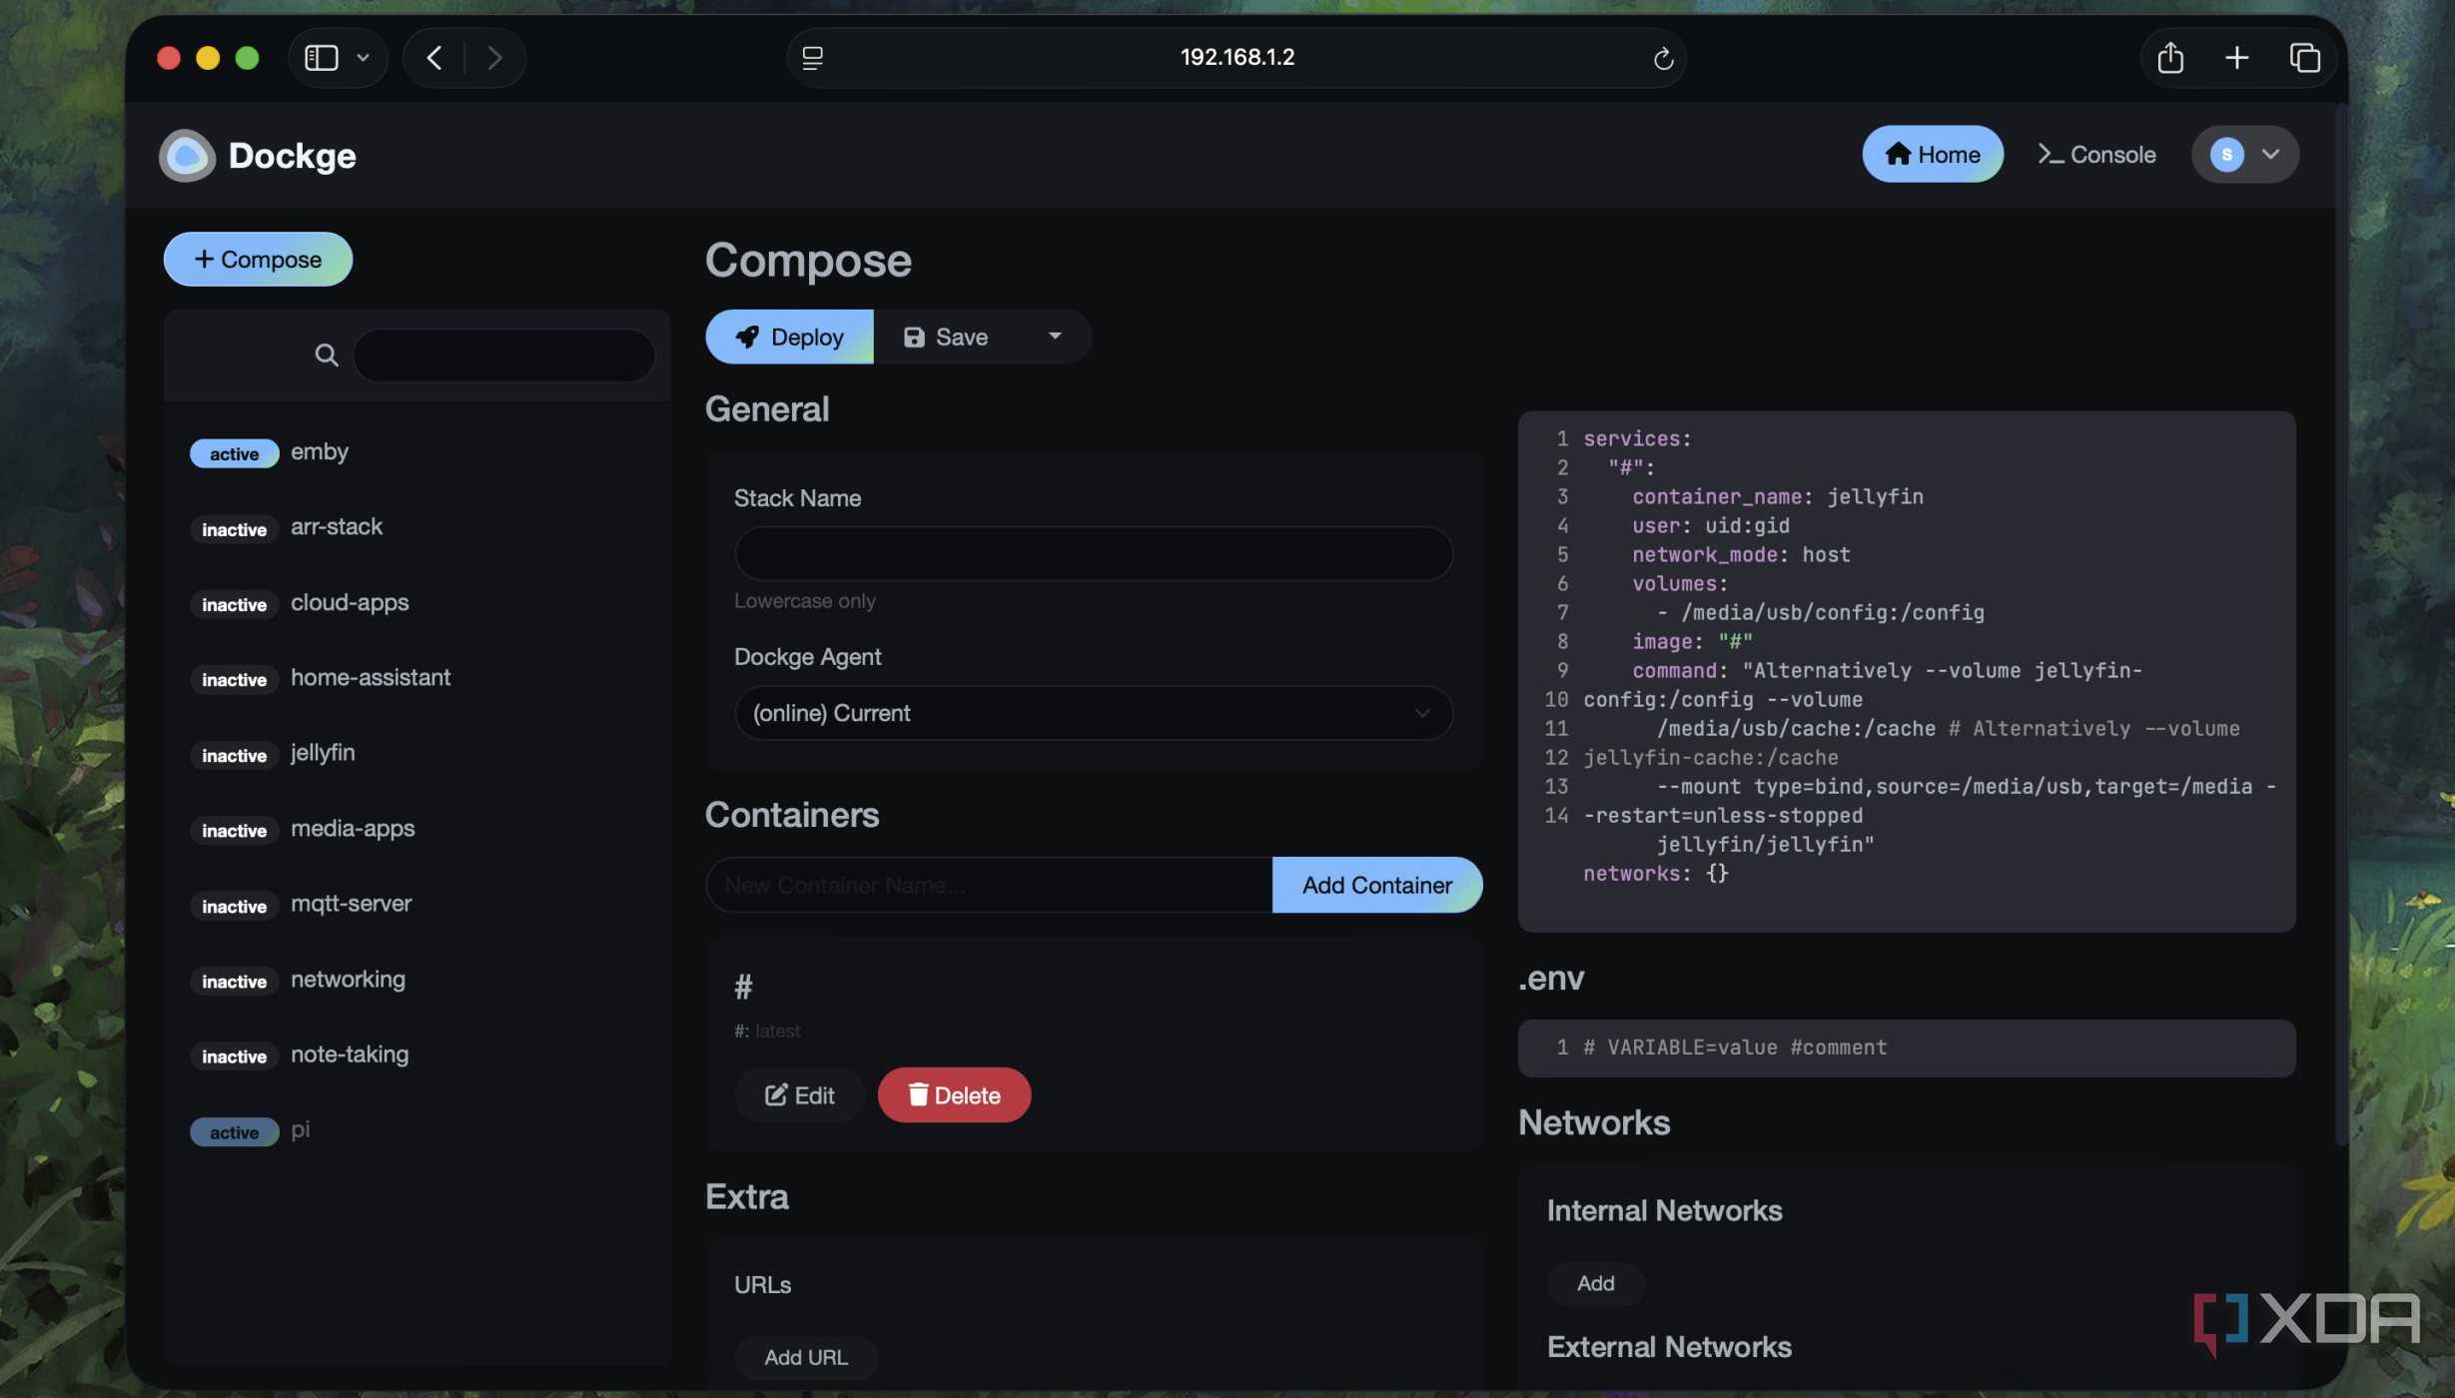Image resolution: width=2455 pixels, height=1398 pixels.
Task: Click the inactive badge beside jellyfin
Action: tap(234, 755)
